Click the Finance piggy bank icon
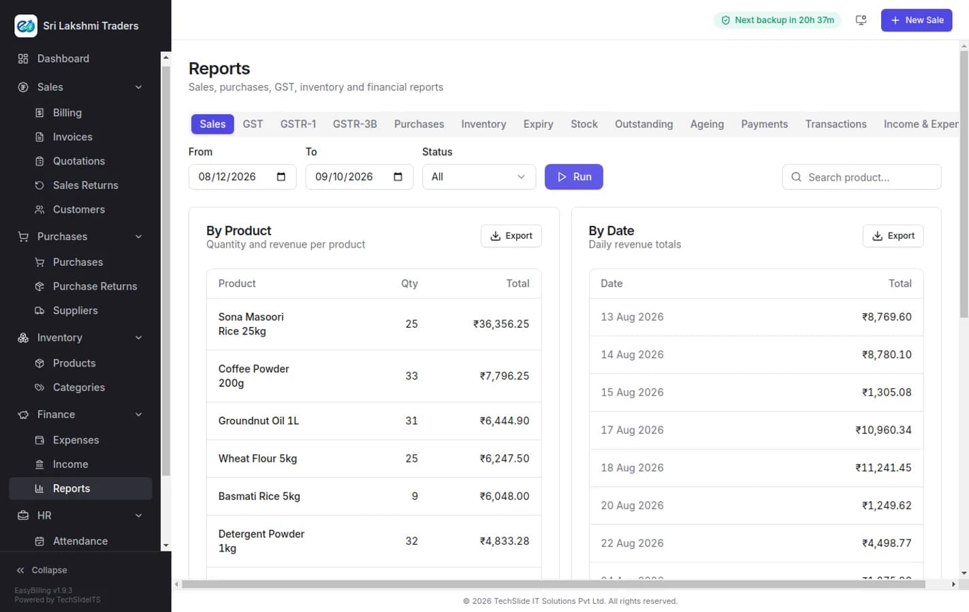The width and height of the screenshot is (969, 612). pyautogui.click(x=23, y=415)
